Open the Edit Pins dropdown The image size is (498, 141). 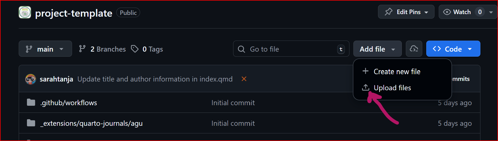coord(406,12)
